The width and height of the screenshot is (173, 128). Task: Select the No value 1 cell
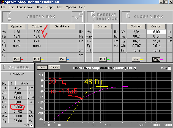pyautogui.click(x=12, y=84)
